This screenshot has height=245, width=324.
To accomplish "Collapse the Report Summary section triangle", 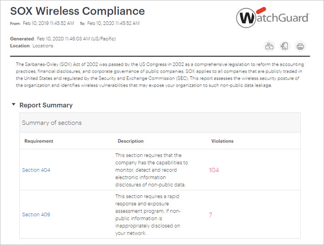I will [13, 105].
